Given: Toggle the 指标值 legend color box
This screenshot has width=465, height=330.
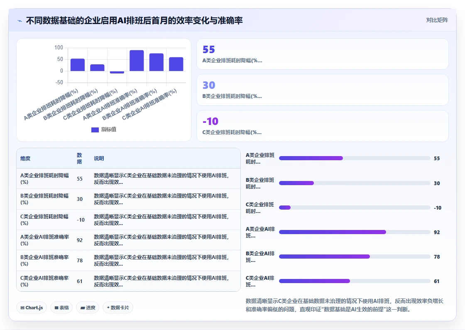Looking at the screenshot, I should 95,130.
